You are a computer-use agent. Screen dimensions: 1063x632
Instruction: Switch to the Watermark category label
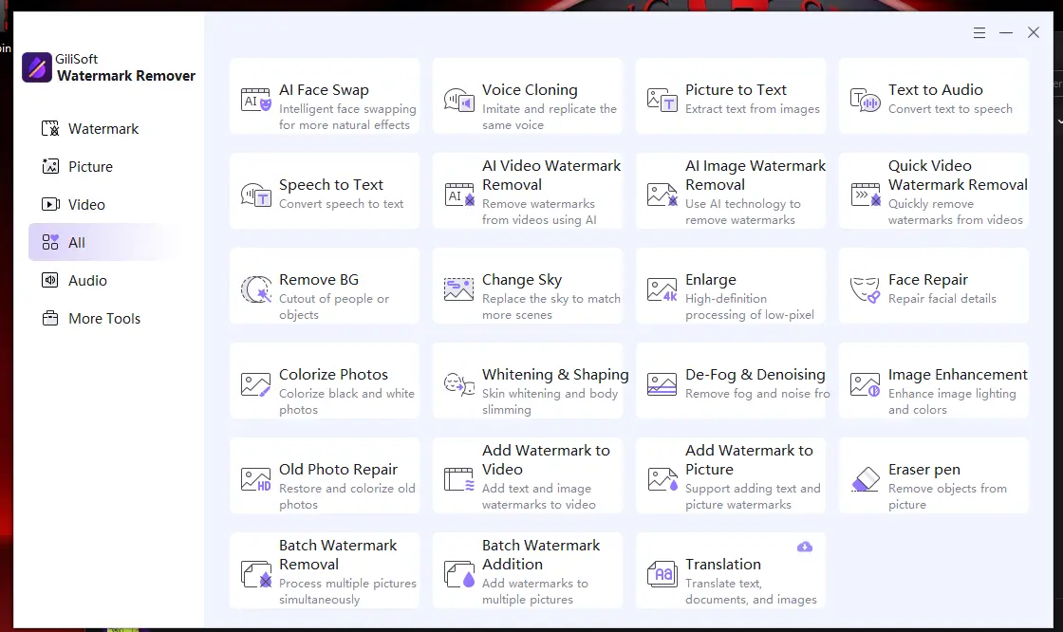(103, 129)
